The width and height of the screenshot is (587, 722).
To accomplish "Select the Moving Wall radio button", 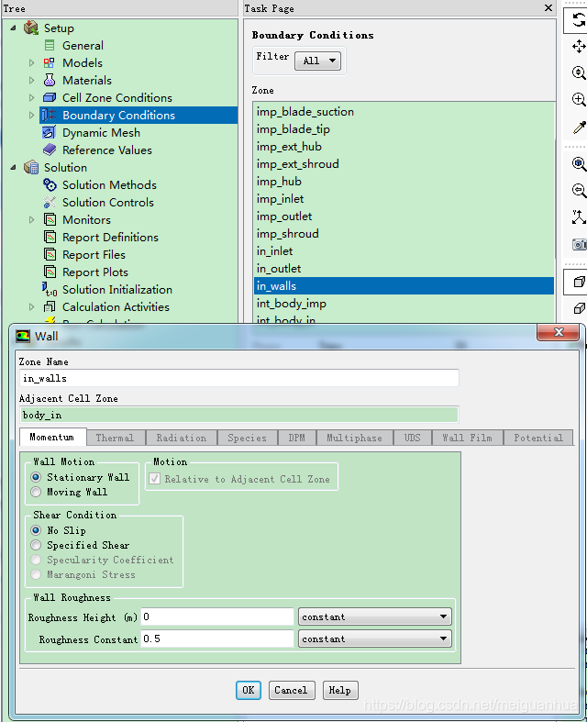I will pos(37,492).
